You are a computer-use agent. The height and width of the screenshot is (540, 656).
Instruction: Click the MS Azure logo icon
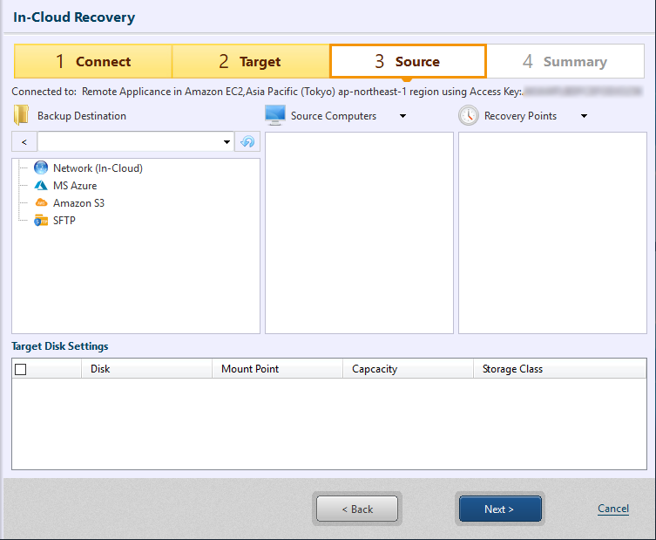tap(41, 186)
